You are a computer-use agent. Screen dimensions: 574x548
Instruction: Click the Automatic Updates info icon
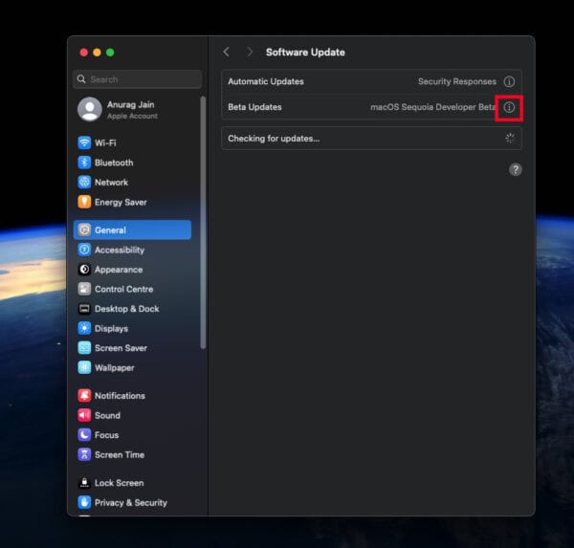click(x=509, y=81)
